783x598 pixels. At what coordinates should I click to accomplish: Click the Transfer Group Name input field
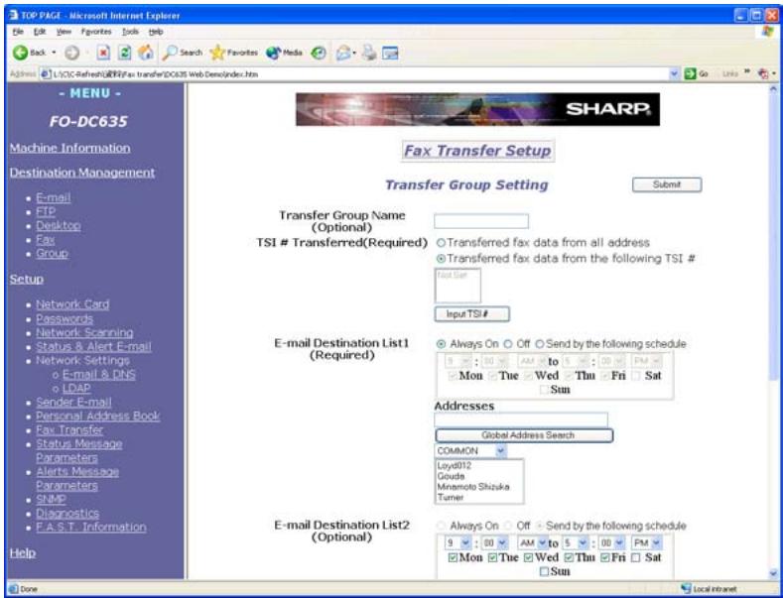481,221
